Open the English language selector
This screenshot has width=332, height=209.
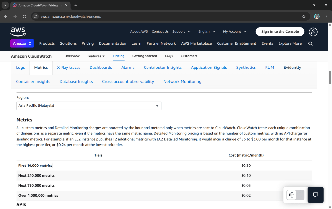(x=207, y=31)
